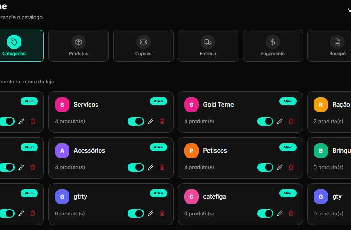Open the Produtos tab

pyautogui.click(x=79, y=46)
